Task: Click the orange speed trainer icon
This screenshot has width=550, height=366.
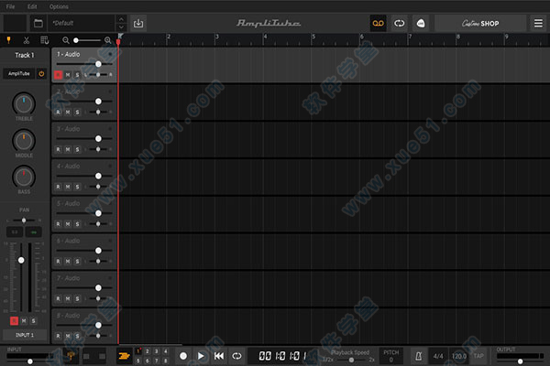Action: tap(124, 356)
